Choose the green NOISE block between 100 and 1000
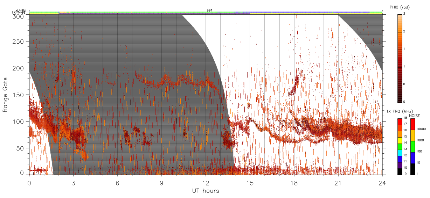Image resolution: width=430 pixels, height=198 pixels. pyautogui.click(x=413, y=147)
